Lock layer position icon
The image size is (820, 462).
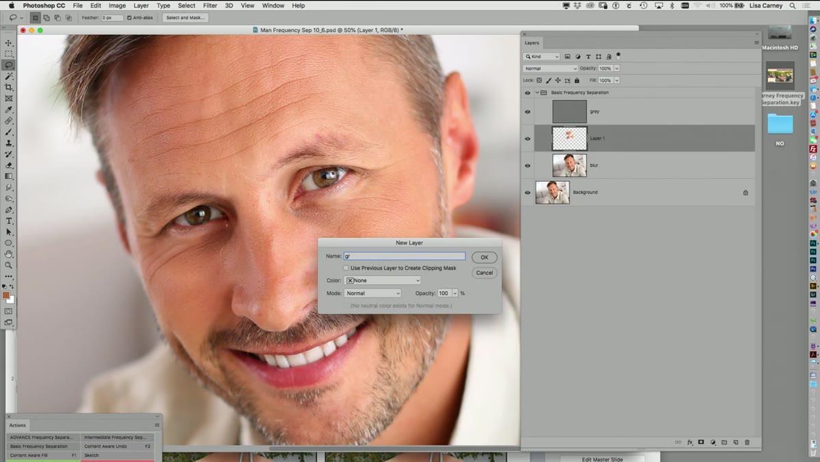point(558,80)
